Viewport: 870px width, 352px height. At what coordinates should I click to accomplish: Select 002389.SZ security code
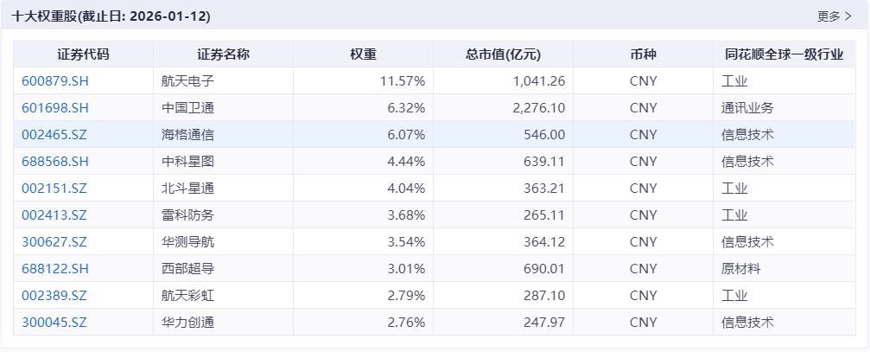point(54,296)
